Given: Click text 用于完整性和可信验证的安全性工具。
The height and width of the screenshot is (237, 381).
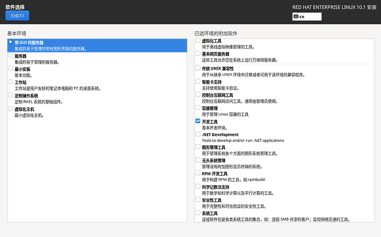Looking at the screenshot, I should point(235,207).
